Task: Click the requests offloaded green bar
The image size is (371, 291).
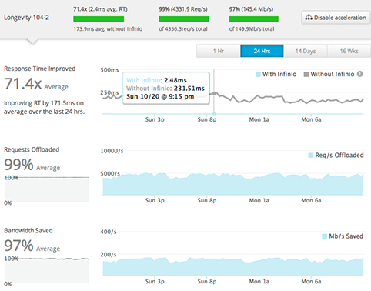Action: pyautogui.click(x=184, y=19)
